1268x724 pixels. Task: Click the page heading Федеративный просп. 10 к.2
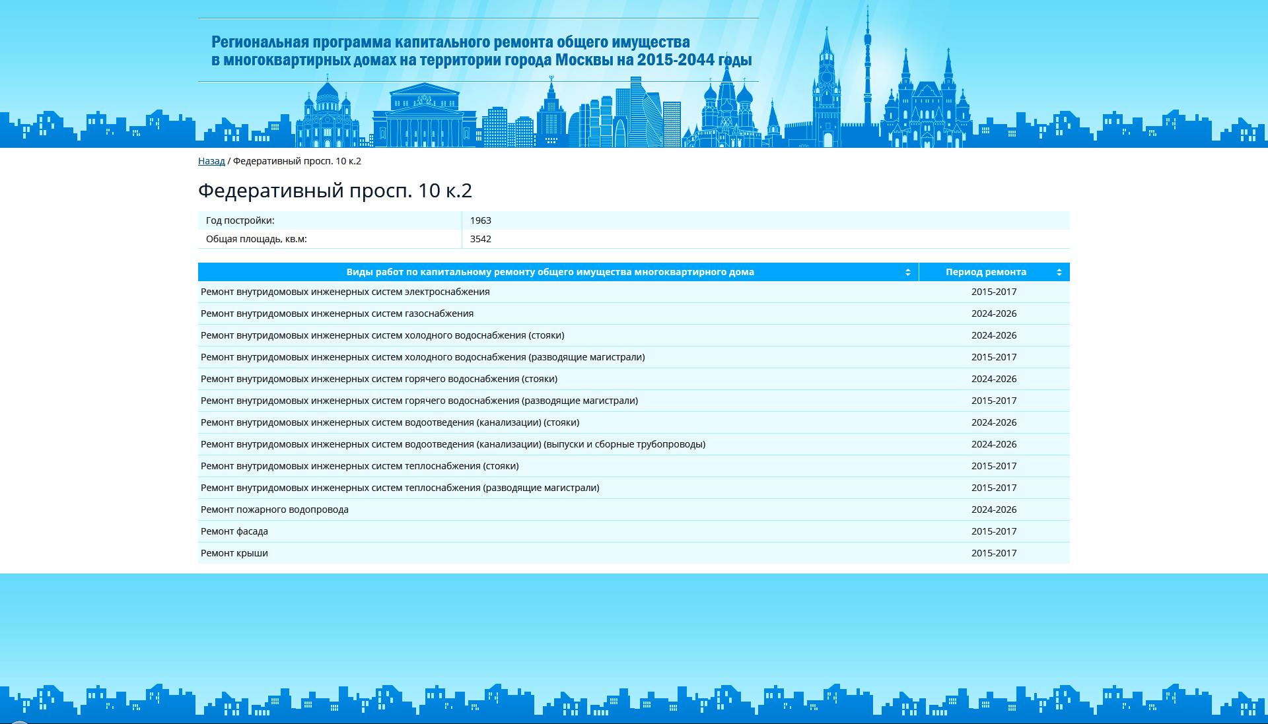click(335, 191)
